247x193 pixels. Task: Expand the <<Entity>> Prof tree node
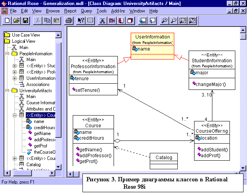14,72
